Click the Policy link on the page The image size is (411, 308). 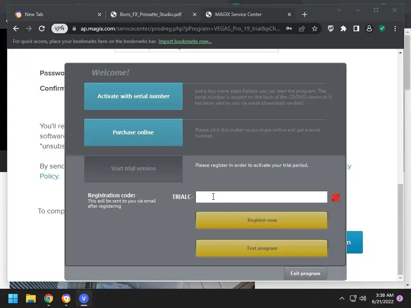click(x=49, y=176)
